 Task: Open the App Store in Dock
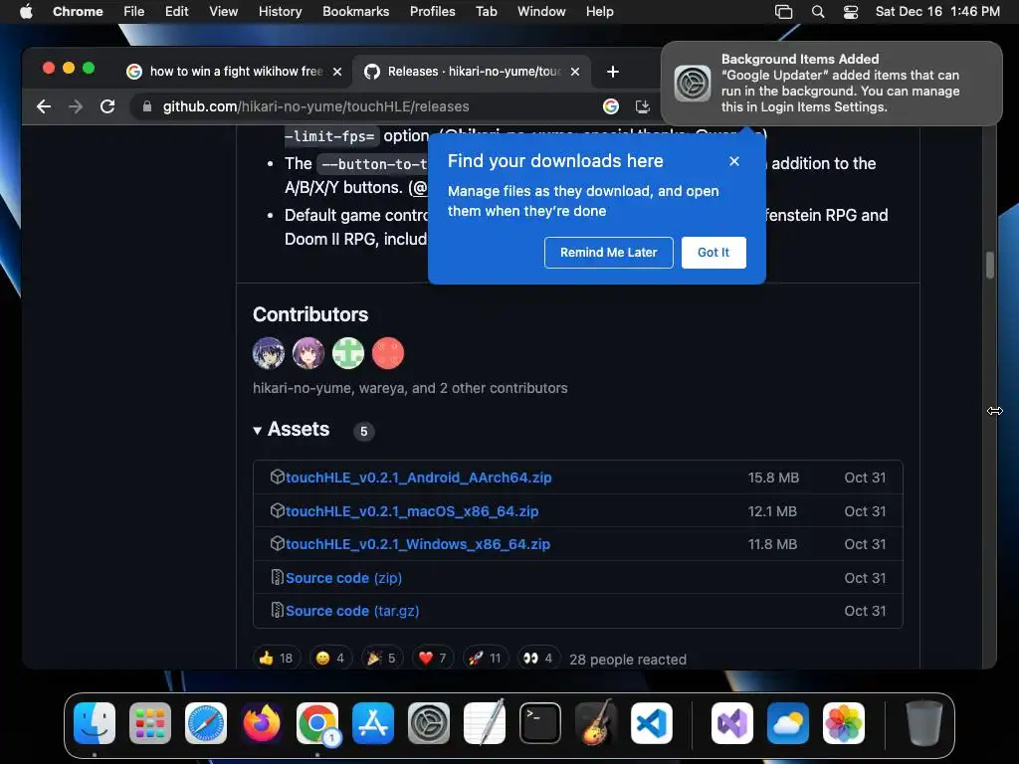[x=373, y=723]
